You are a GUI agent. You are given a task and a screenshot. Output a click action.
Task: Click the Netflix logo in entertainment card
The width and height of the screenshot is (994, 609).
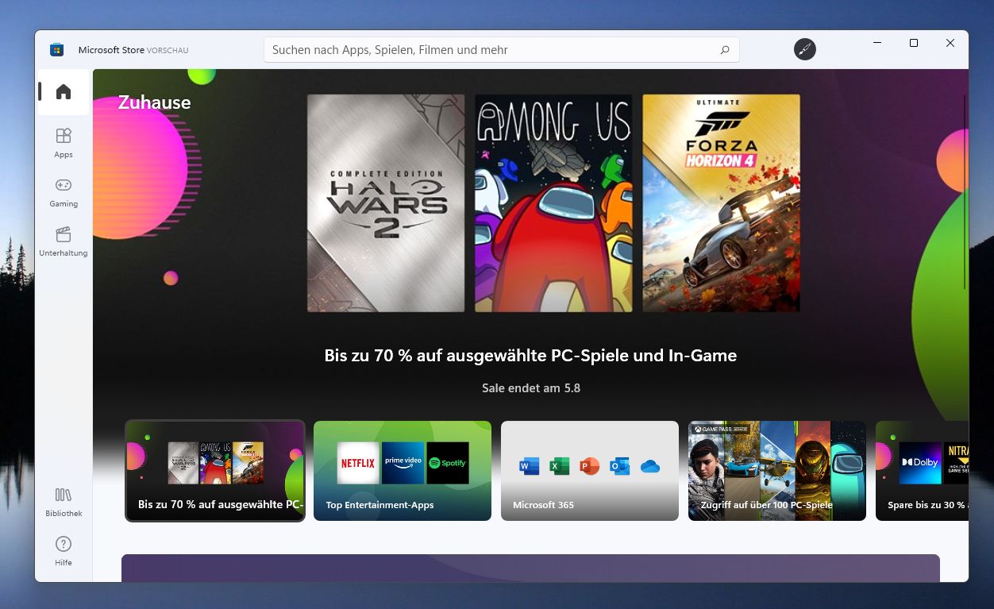pyautogui.click(x=358, y=463)
